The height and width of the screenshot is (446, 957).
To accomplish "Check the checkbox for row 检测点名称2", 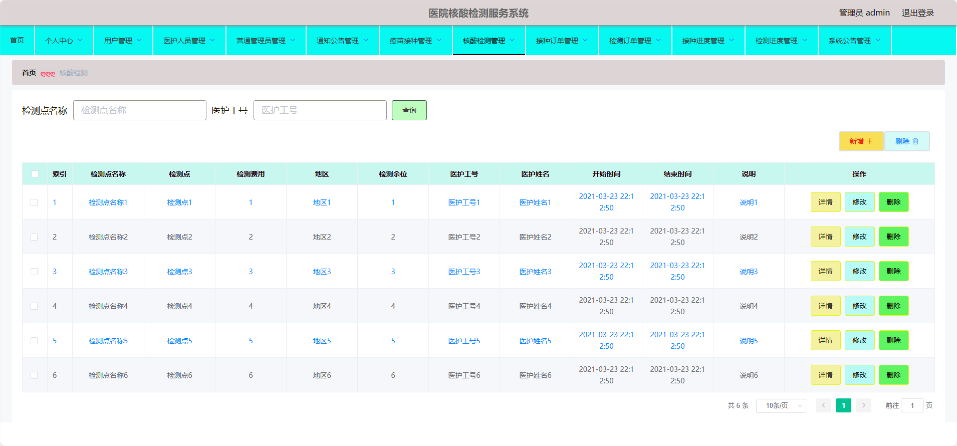I will tap(34, 237).
